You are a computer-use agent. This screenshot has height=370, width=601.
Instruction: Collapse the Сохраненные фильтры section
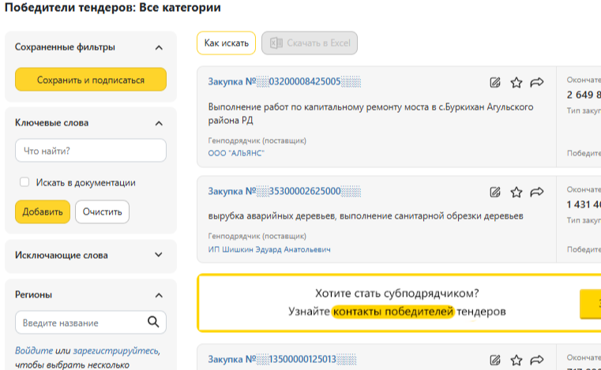pos(159,47)
